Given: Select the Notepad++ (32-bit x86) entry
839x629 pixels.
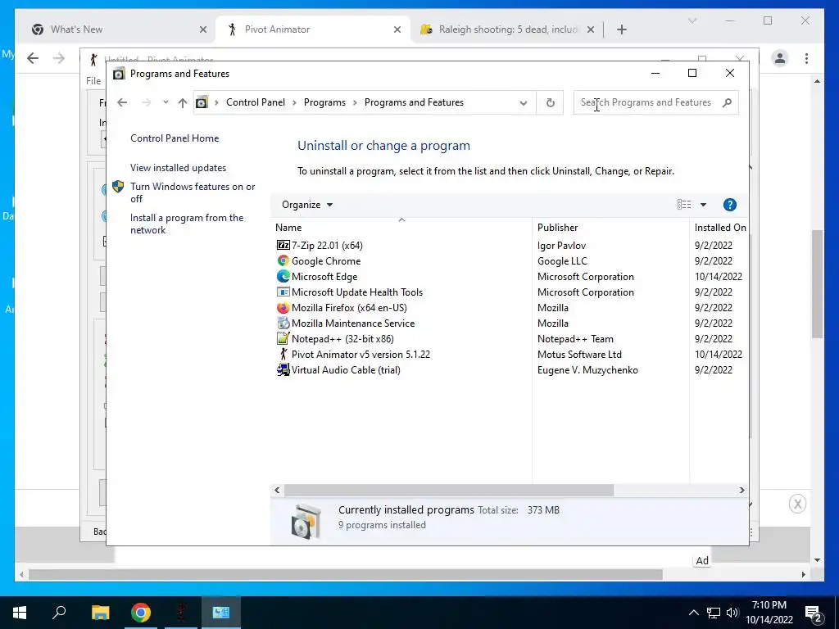Looking at the screenshot, I should click(342, 338).
